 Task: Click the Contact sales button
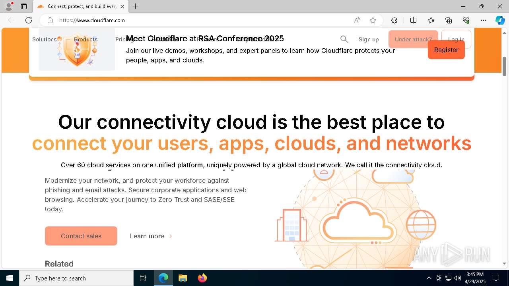(81, 236)
